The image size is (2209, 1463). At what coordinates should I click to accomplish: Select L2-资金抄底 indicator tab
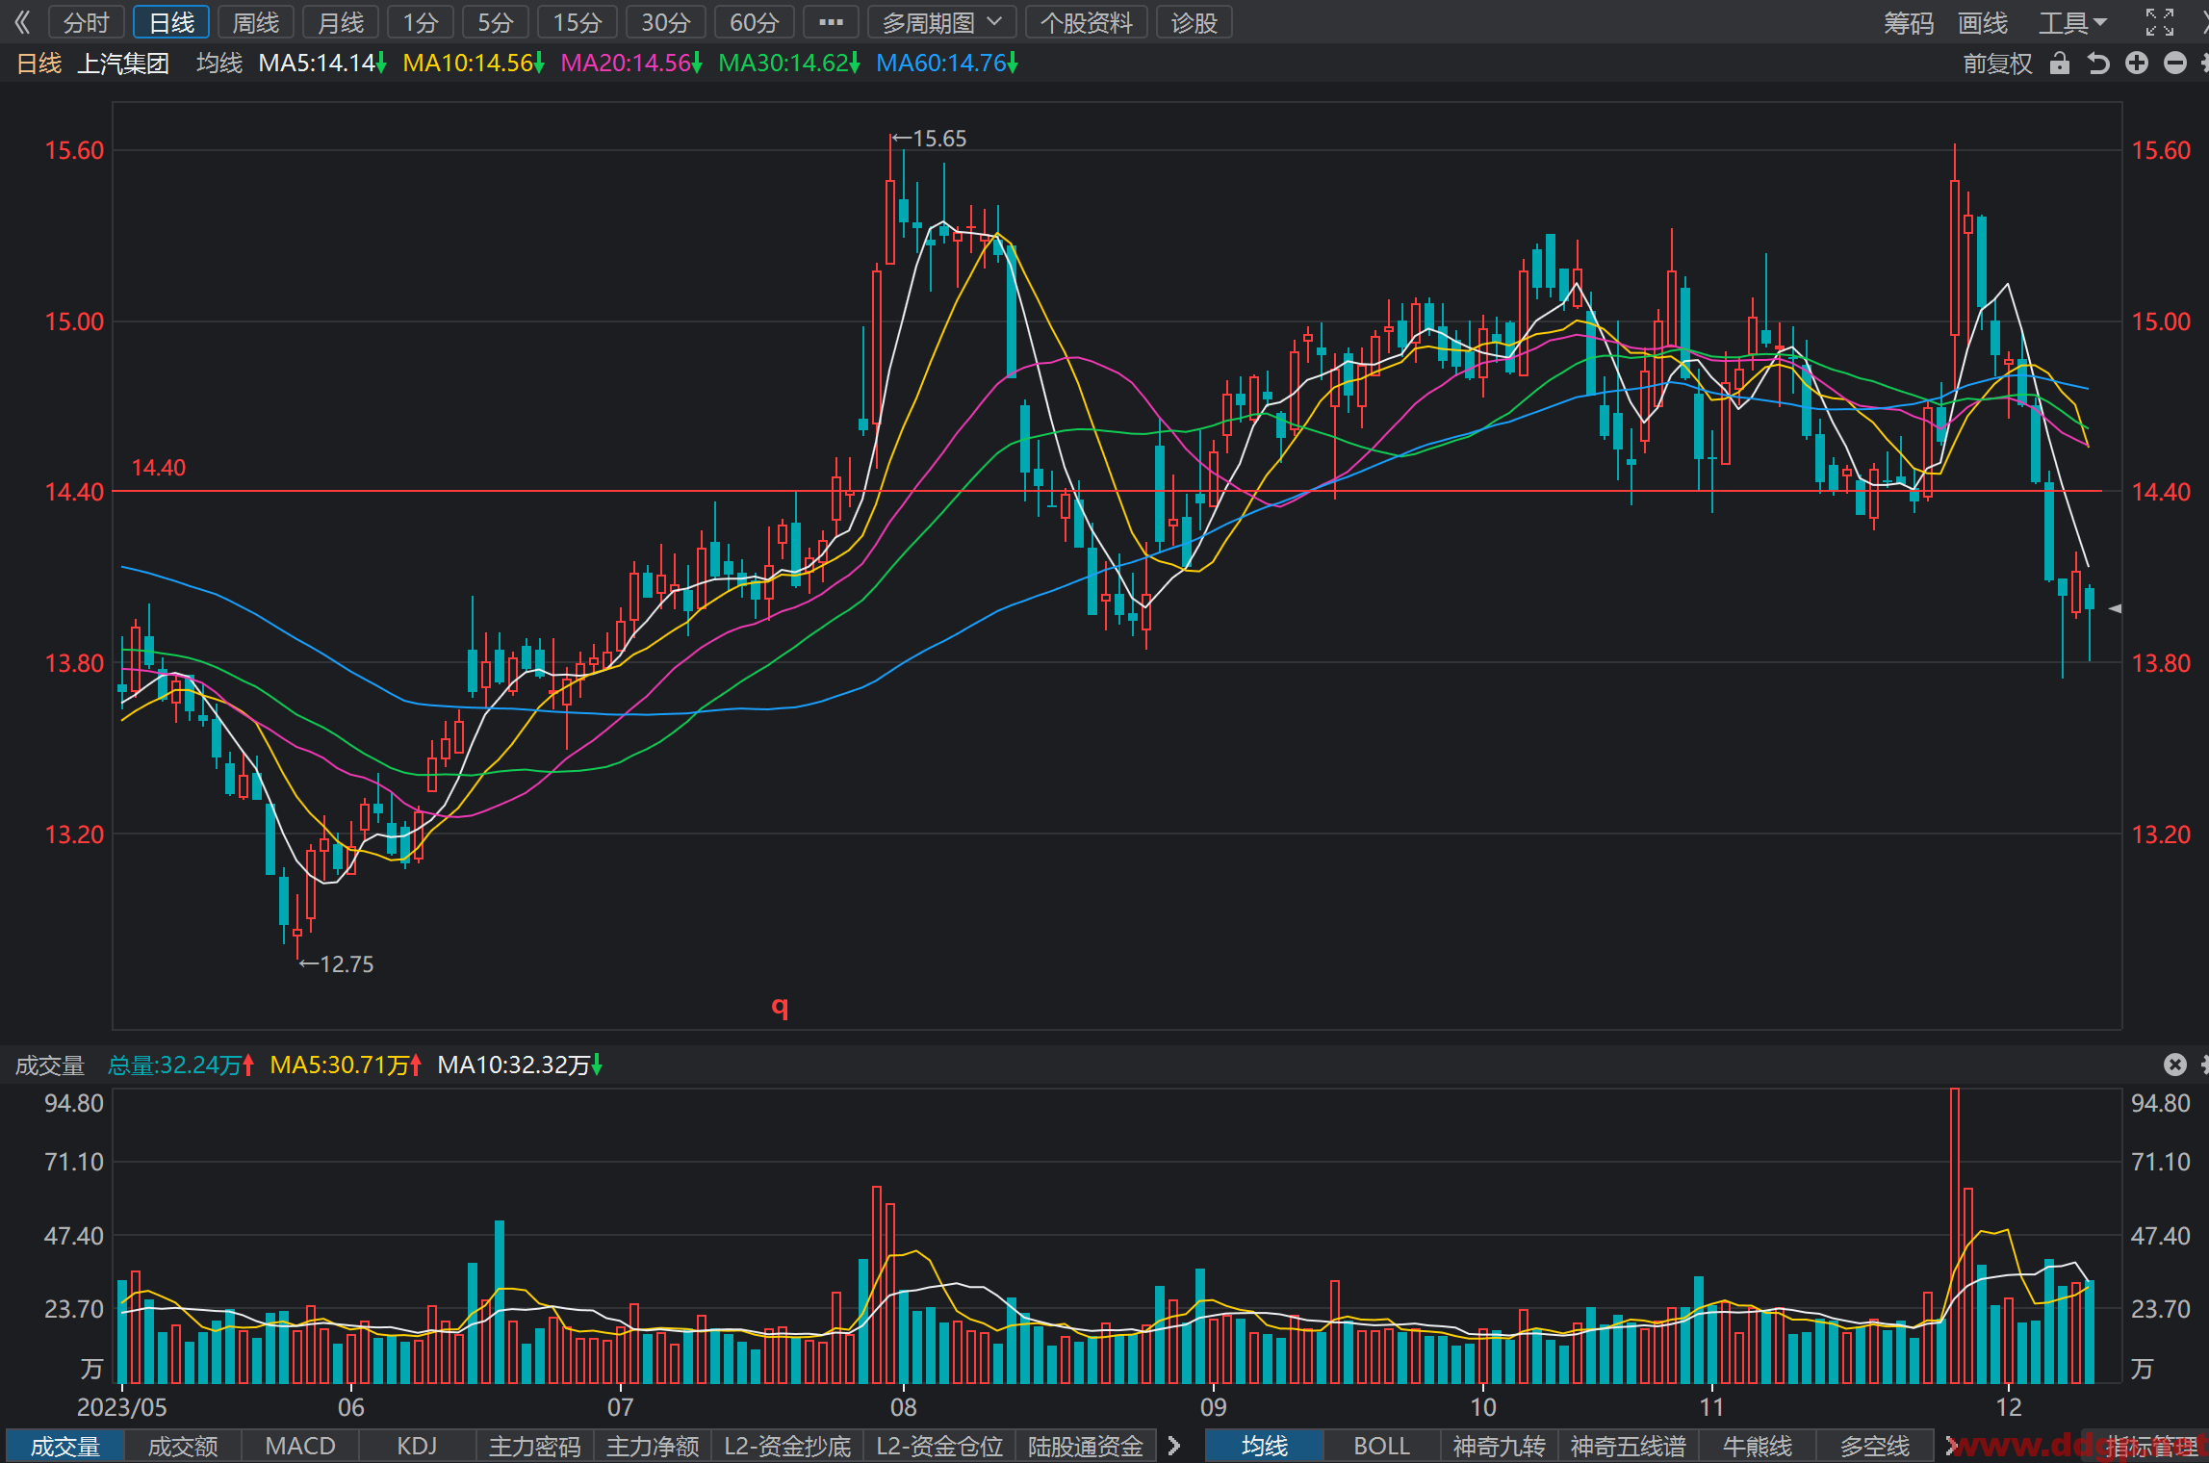787,1446
